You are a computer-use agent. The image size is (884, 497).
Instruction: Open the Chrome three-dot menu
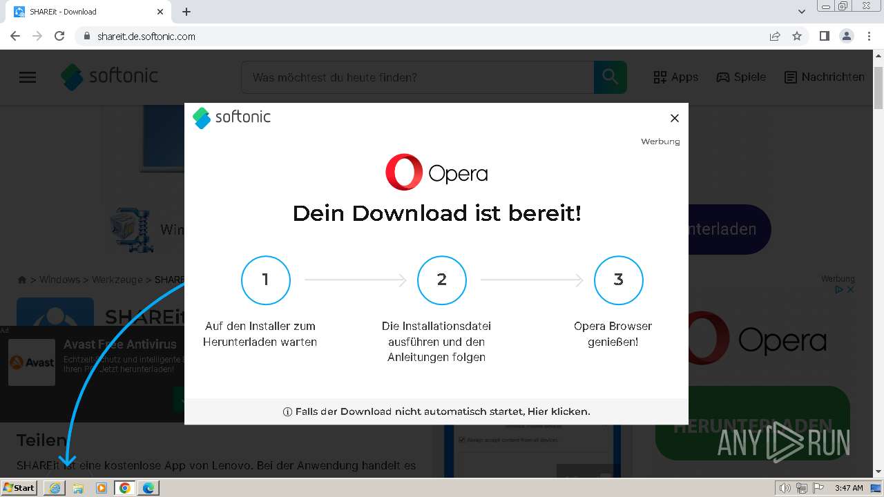869,36
